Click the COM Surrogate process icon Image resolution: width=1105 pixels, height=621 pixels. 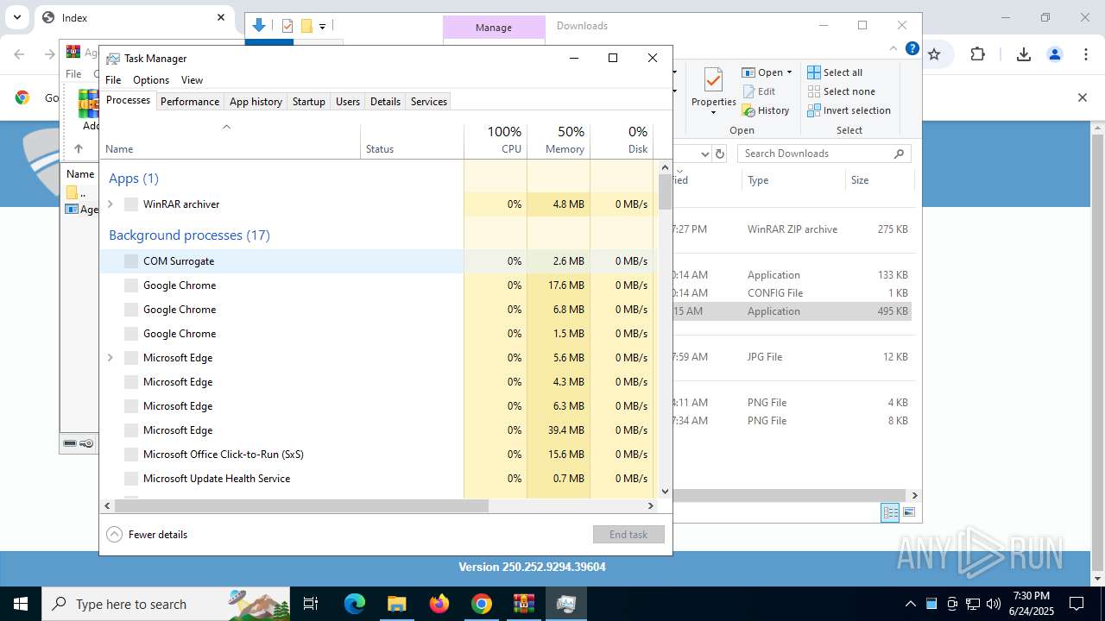pos(131,261)
